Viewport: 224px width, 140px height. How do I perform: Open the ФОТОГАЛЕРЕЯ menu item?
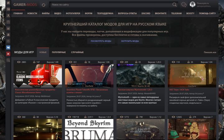[73, 13]
